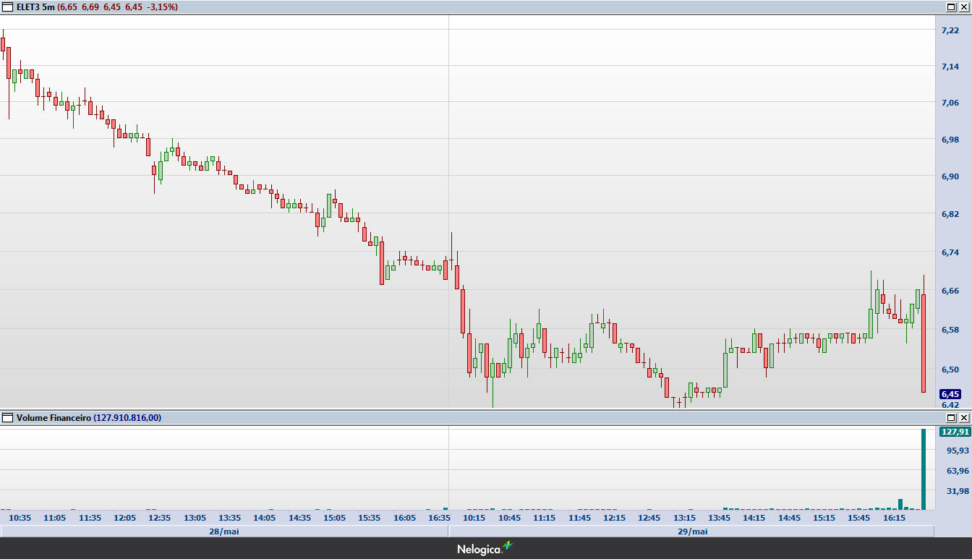972x559 pixels.
Task: Click the 6,74 price axis label
Action: pos(950,252)
